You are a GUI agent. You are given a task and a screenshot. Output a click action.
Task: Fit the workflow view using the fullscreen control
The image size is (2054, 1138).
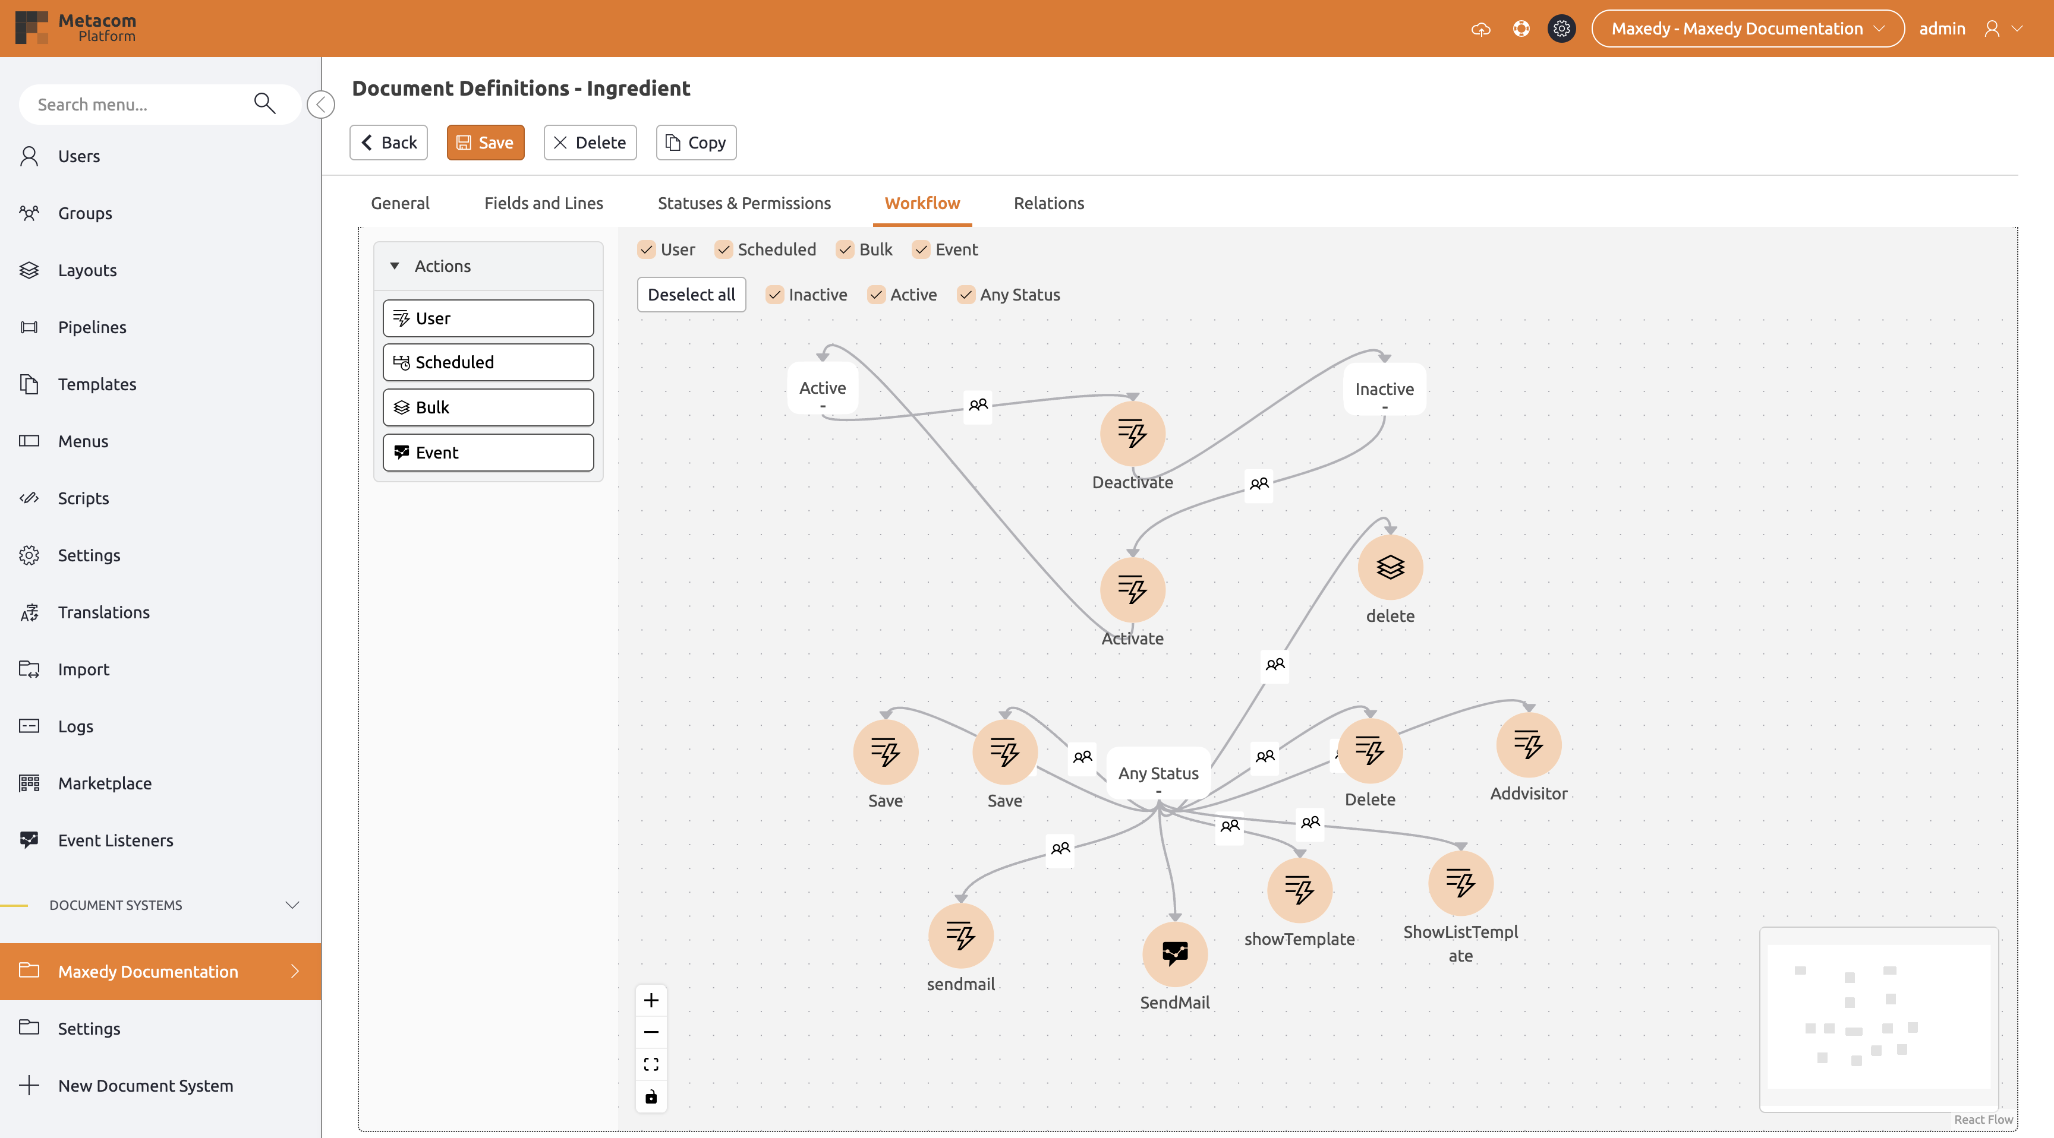click(x=651, y=1063)
